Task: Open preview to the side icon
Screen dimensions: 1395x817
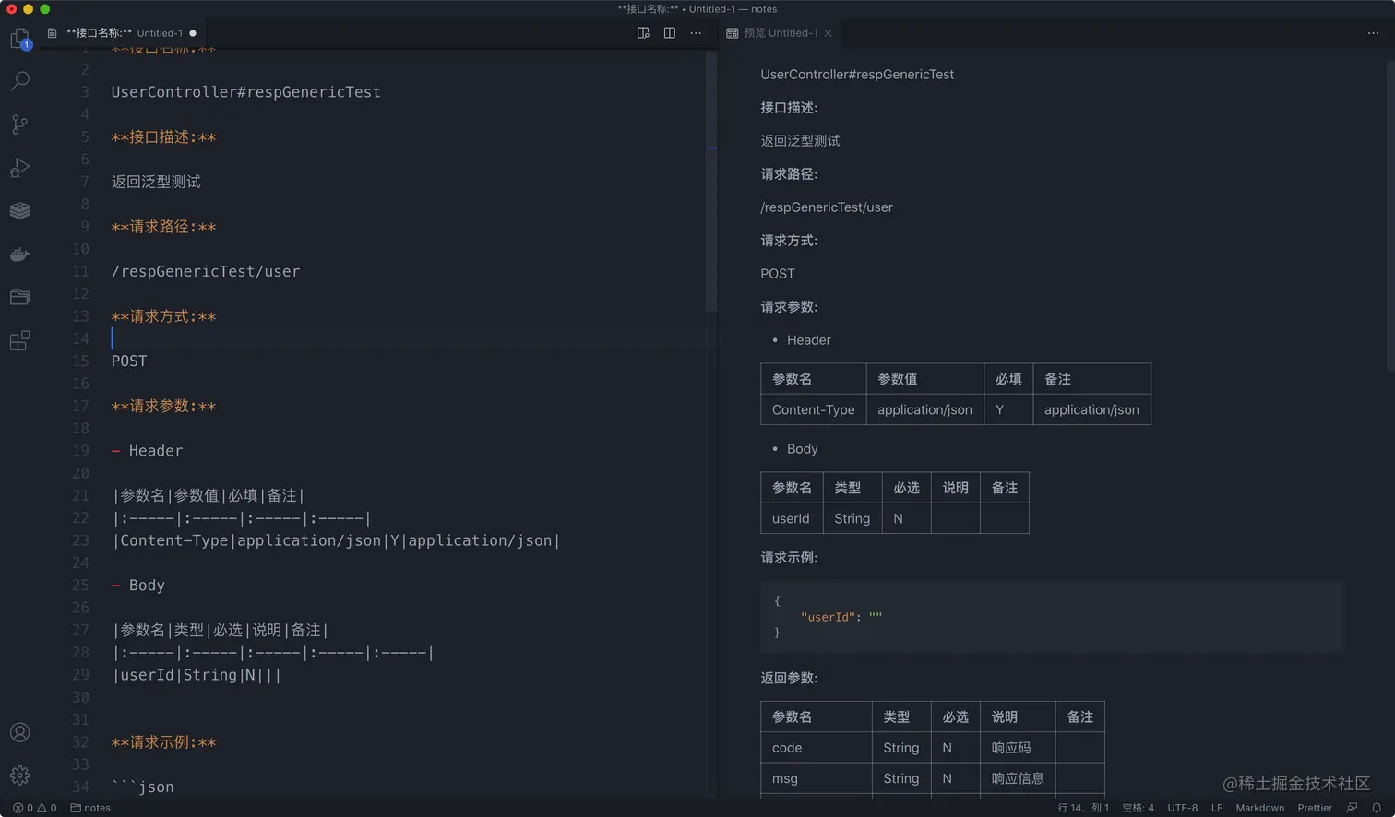Action: click(643, 33)
